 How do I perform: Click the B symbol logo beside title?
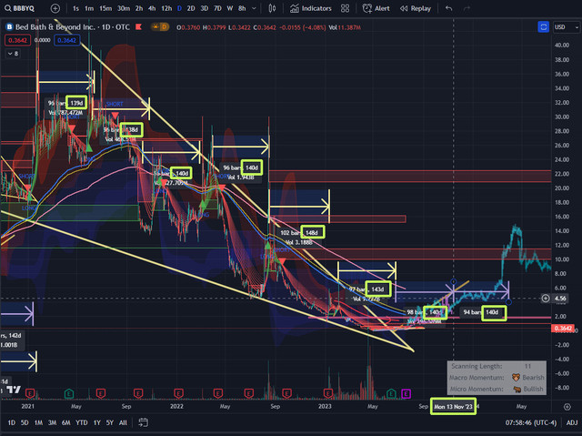coord(9,26)
